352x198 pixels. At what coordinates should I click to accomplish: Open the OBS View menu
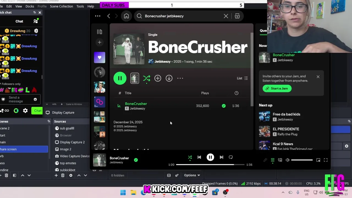coord(19,6)
